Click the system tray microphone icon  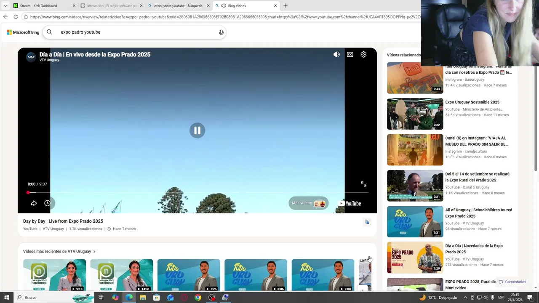pyautogui.click(x=493, y=298)
